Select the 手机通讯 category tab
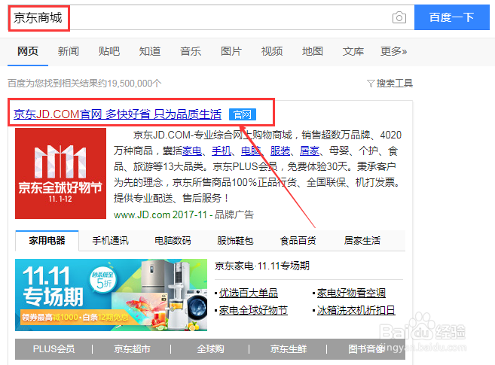Screen dimensions: 495x365 pos(111,241)
